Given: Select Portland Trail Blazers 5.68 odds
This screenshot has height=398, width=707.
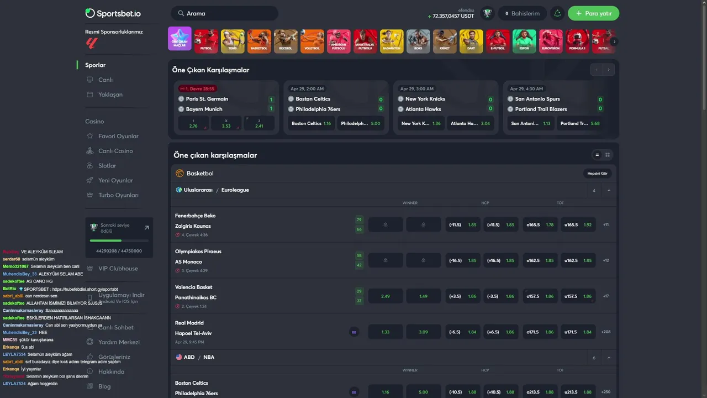Looking at the screenshot, I should pos(580,123).
